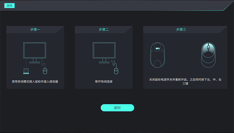Select the 步骤二 header
The image size is (234, 133).
coord(104,29)
